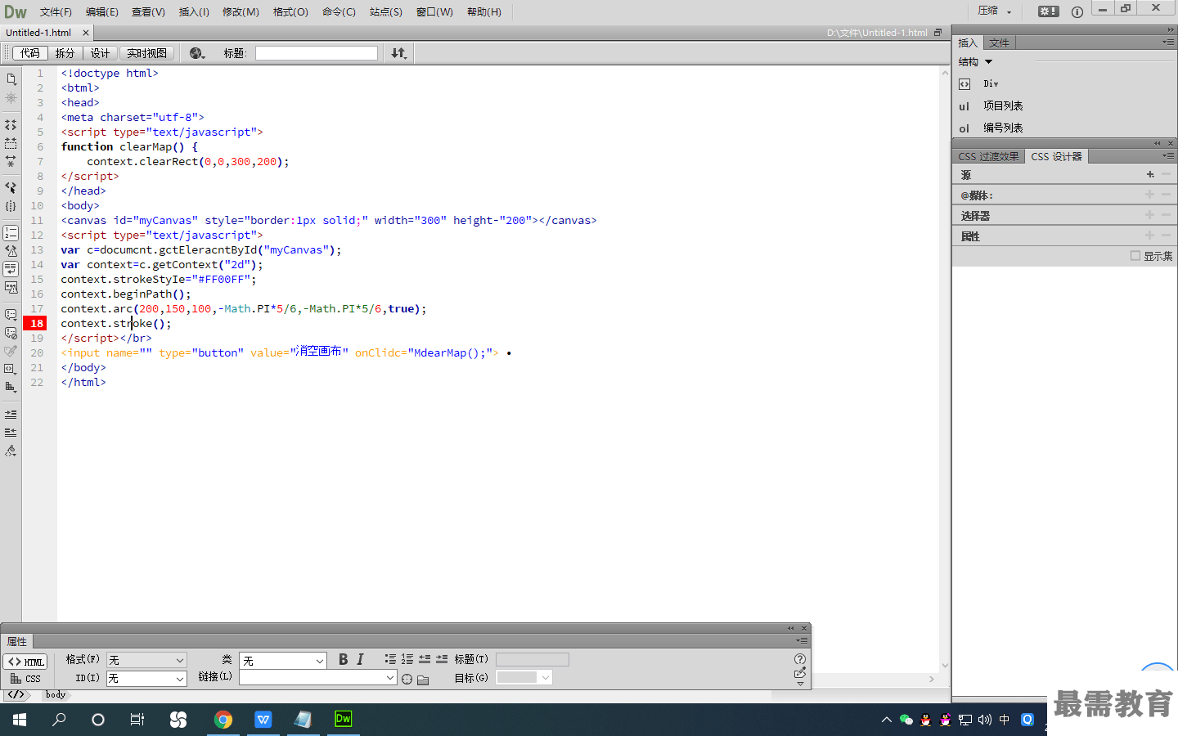This screenshot has height=736, width=1178.
Task: Open the Recent Snippets icon
Action: [11, 369]
